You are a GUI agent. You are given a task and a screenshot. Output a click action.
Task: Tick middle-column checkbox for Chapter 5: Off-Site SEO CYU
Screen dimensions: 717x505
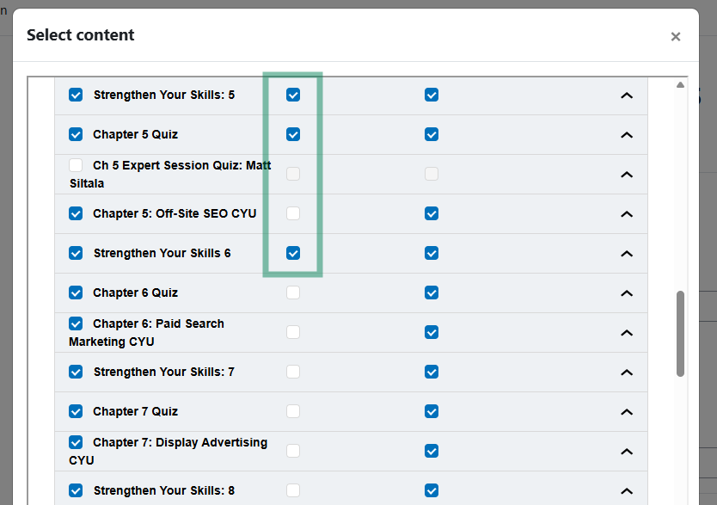coord(293,213)
